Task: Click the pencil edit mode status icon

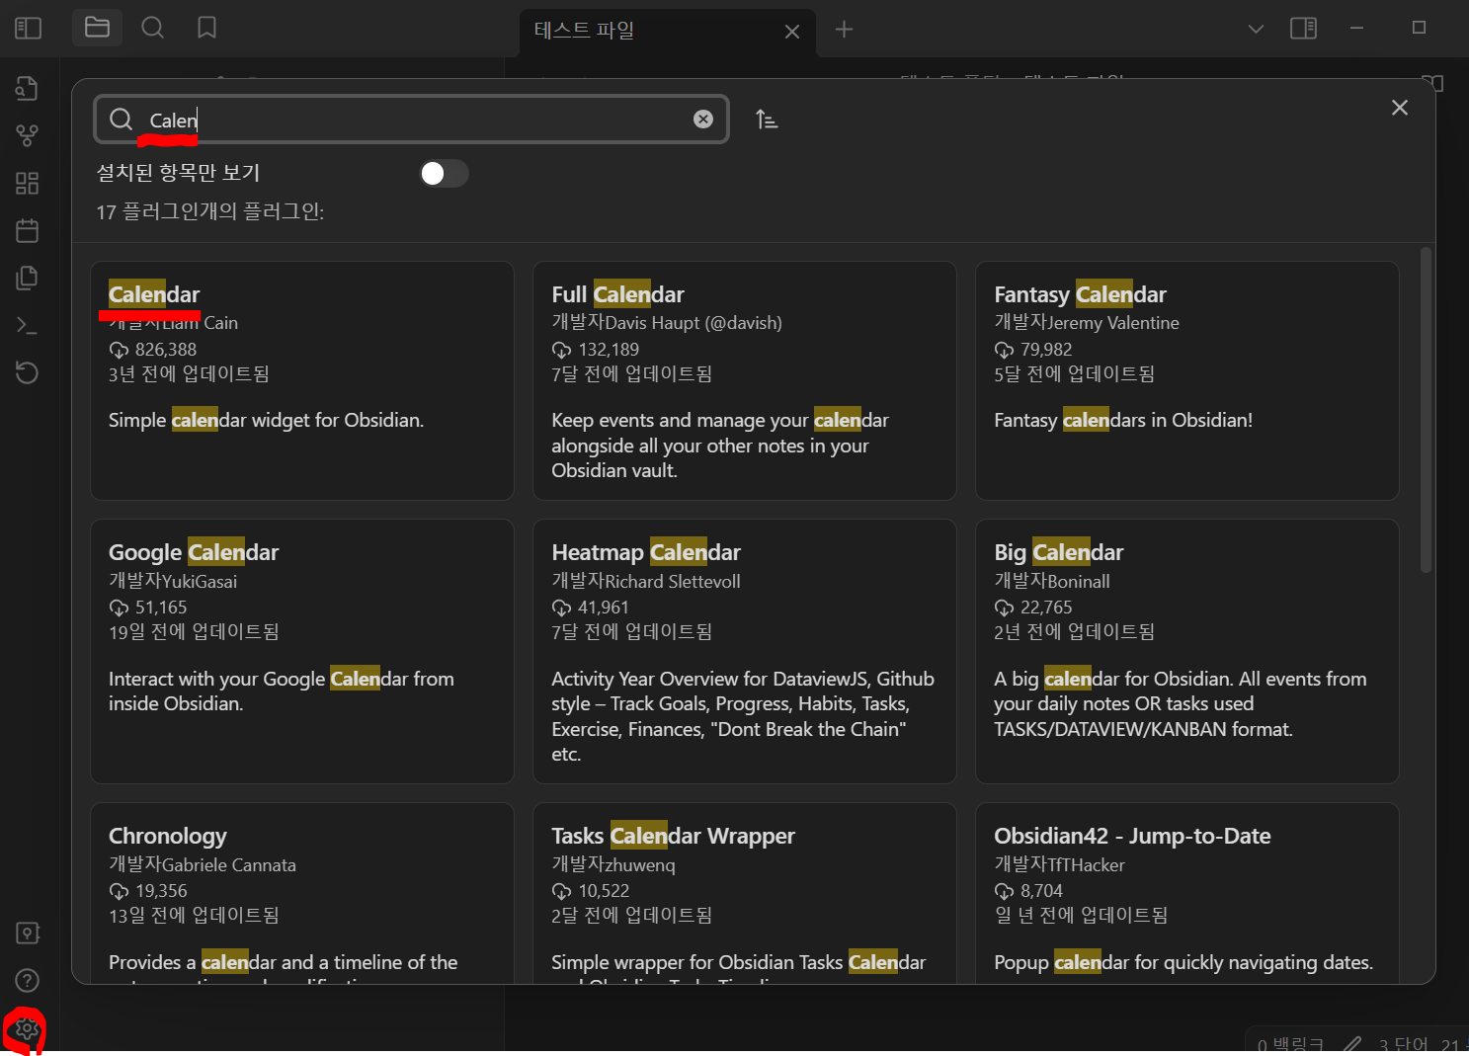Action: 1352,1044
